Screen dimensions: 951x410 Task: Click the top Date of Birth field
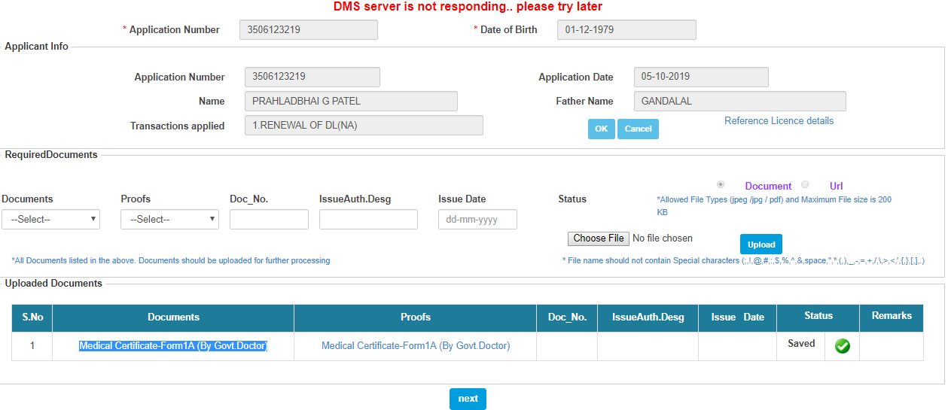626,29
